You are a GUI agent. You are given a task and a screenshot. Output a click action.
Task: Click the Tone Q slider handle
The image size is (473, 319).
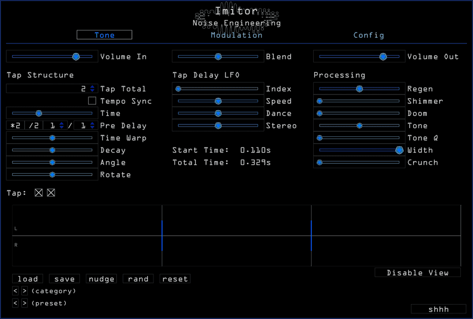pyautogui.click(x=320, y=138)
